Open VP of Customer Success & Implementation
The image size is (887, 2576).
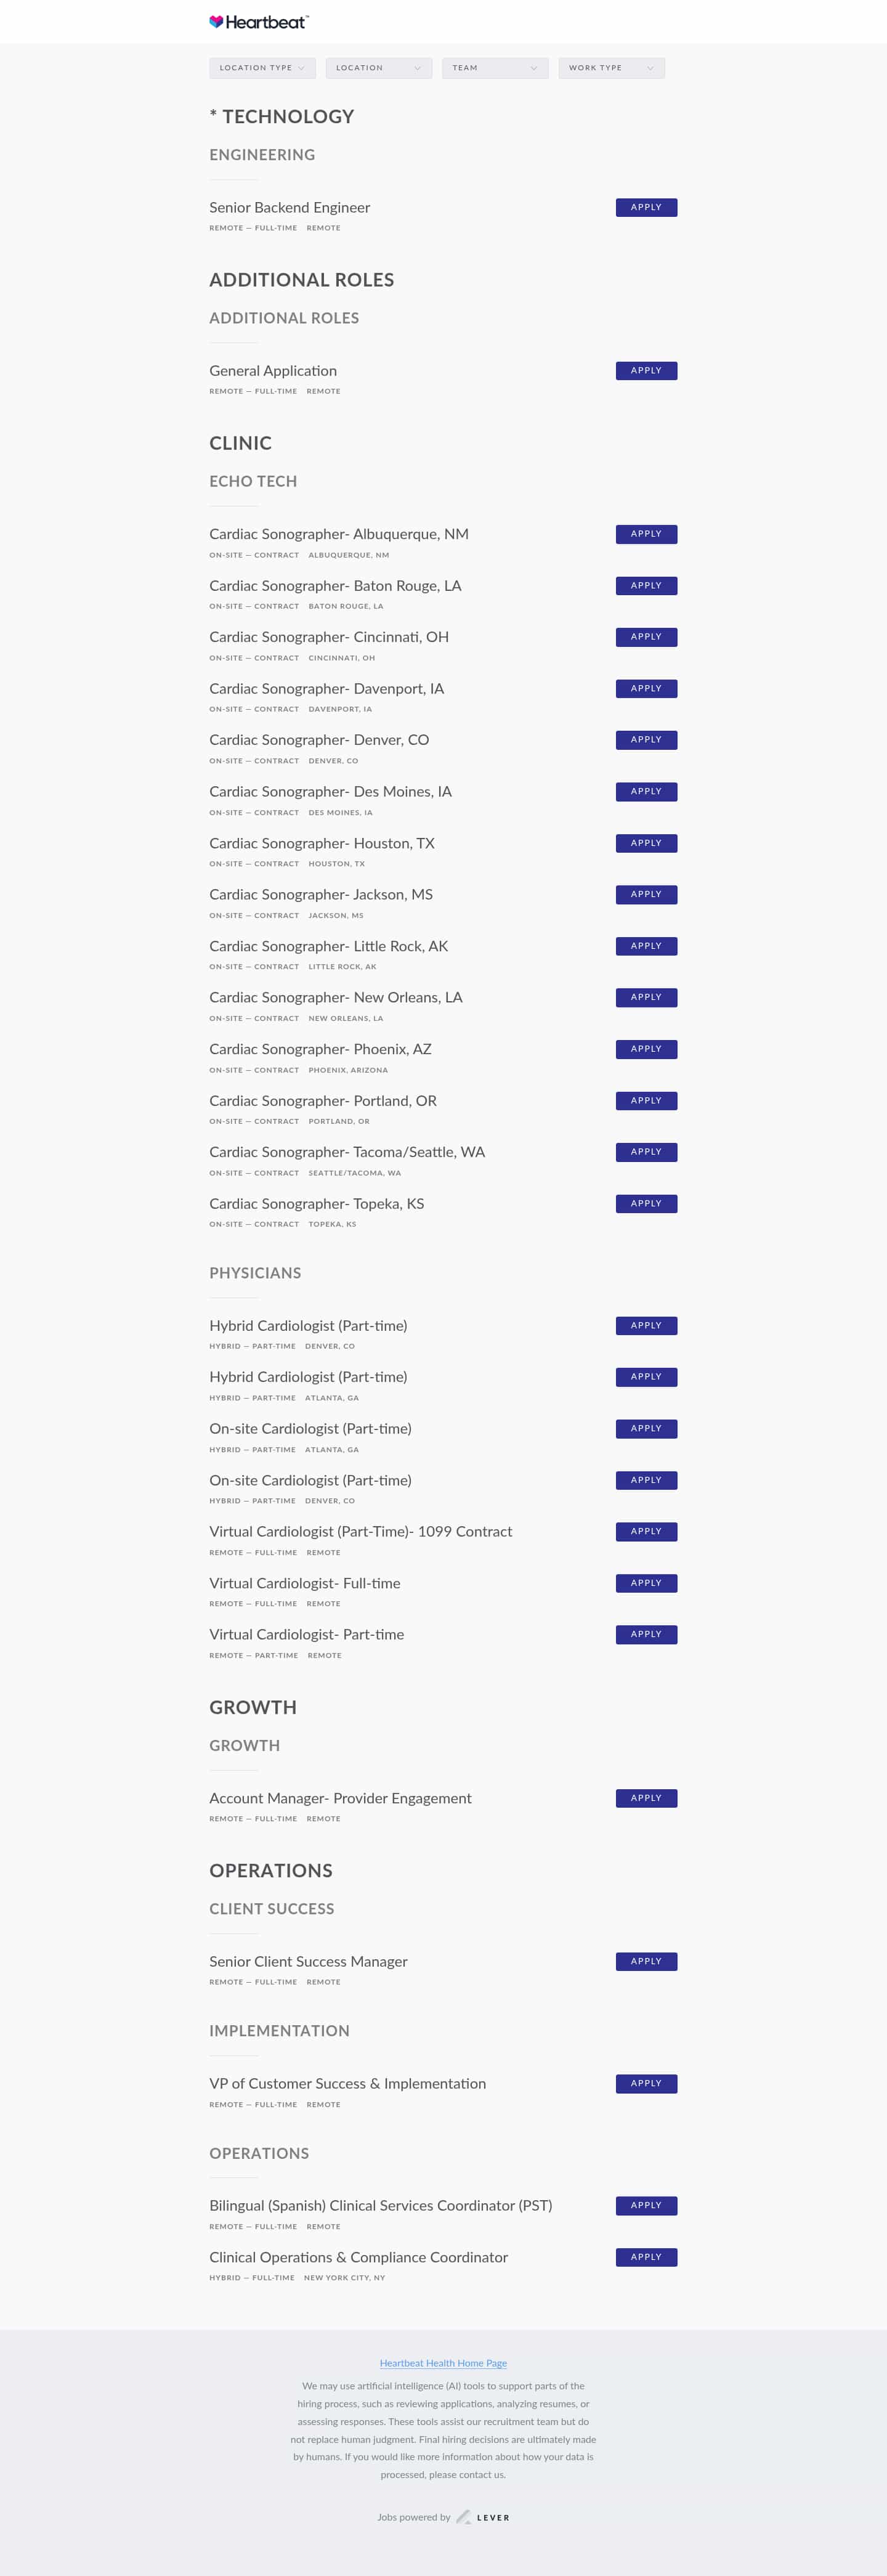[347, 2084]
